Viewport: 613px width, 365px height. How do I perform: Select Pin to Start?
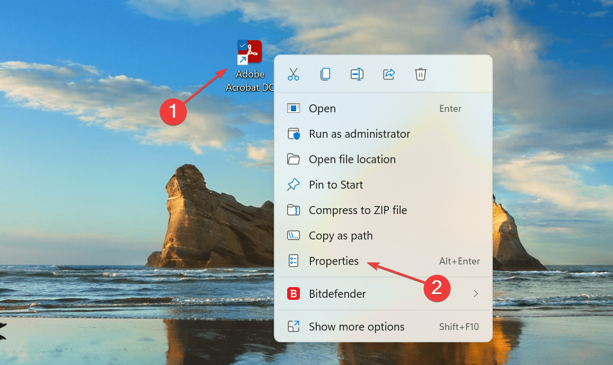click(x=336, y=184)
